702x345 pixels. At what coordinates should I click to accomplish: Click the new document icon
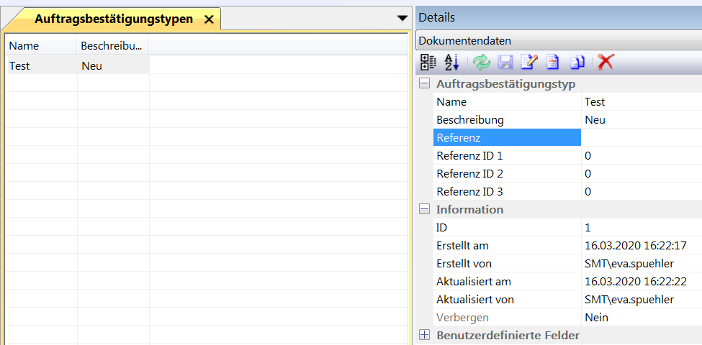point(552,63)
